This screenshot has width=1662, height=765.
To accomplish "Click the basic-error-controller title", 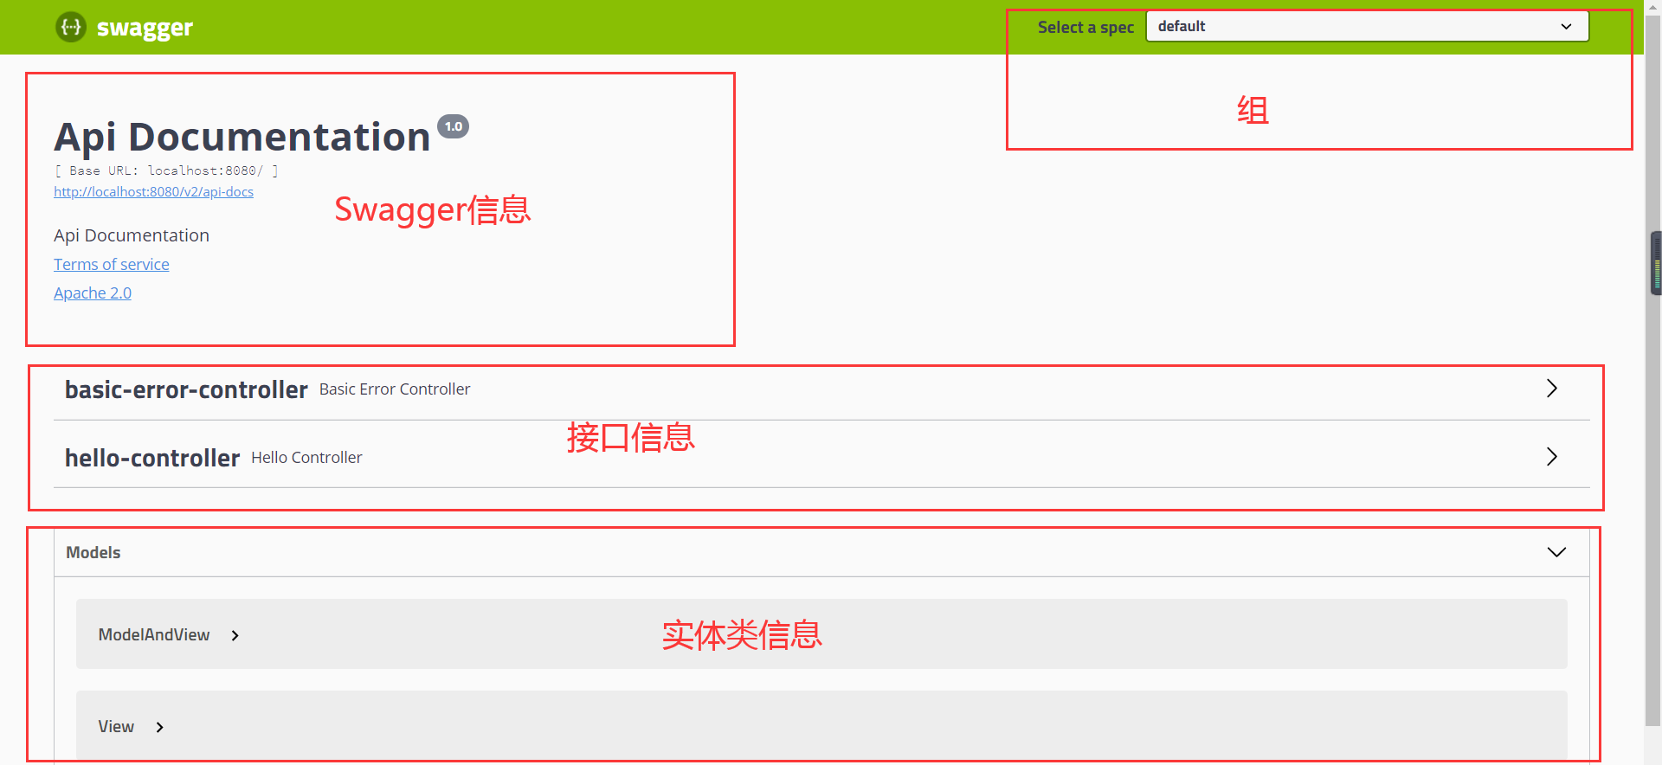I will point(186,389).
